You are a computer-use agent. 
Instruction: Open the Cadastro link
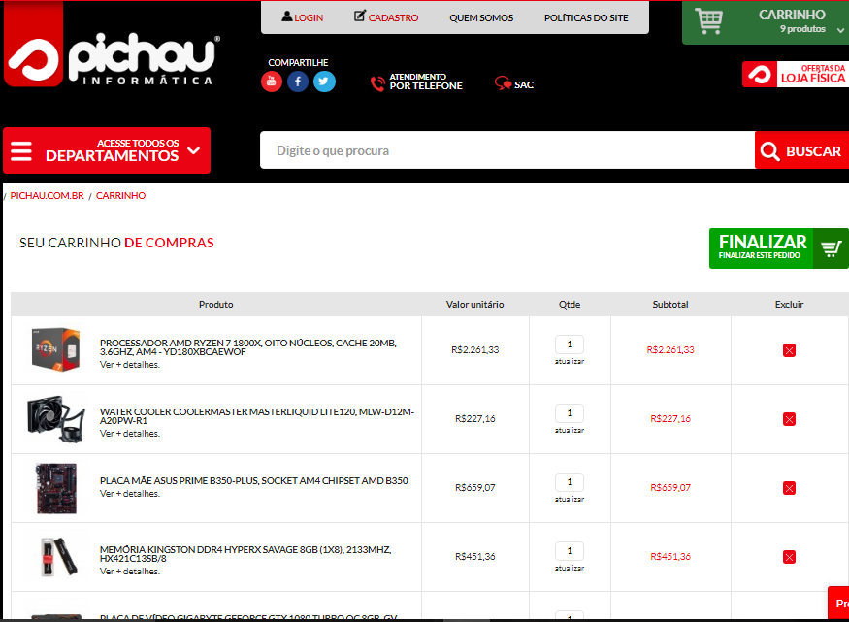(x=393, y=17)
